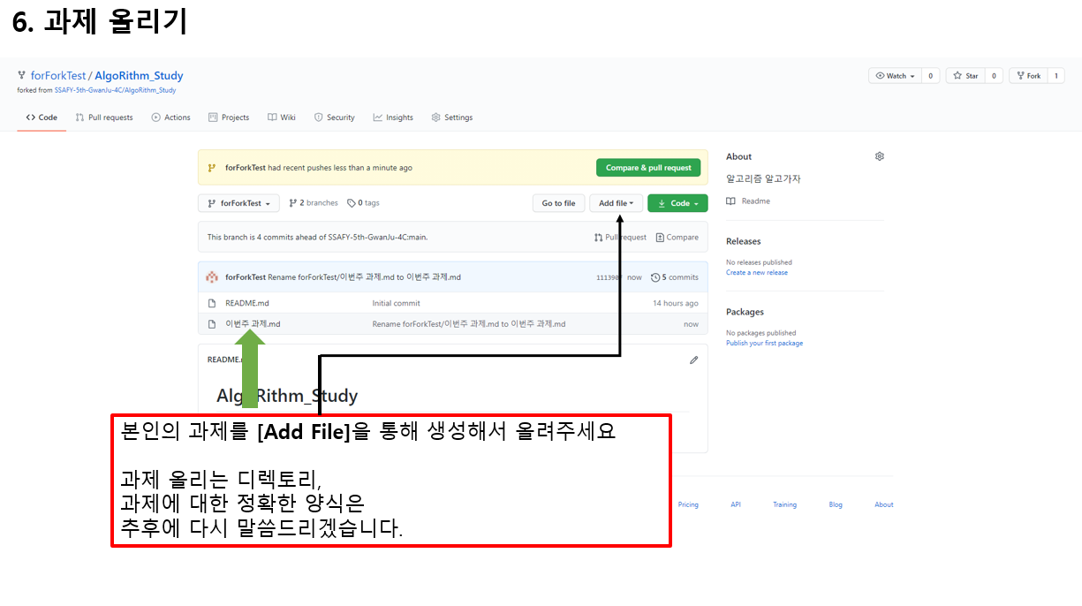Open the forForkTest branch selector
This screenshot has width=1082, height=606.
(238, 202)
